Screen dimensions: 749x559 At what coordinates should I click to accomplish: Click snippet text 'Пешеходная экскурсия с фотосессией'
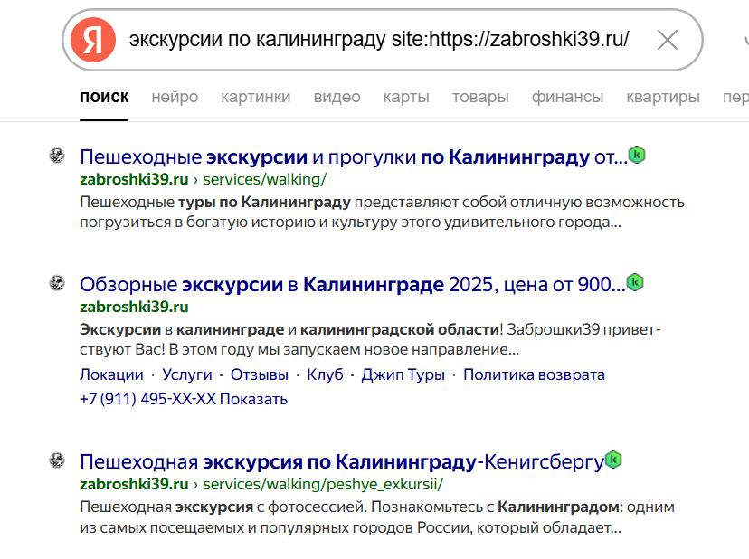click(223, 507)
